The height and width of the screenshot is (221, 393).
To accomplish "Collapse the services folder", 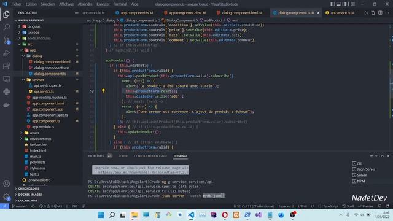I will [23, 80].
